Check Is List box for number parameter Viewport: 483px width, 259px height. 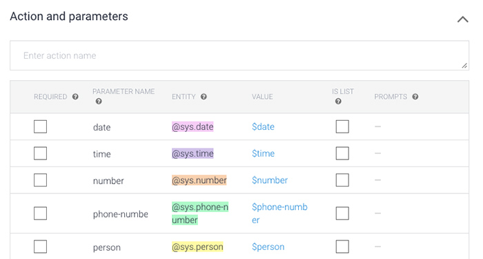click(342, 180)
